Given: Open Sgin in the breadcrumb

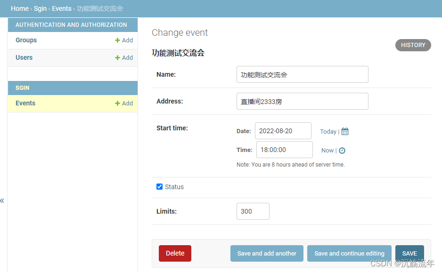Looking at the screenshot, I should [41, 8].
